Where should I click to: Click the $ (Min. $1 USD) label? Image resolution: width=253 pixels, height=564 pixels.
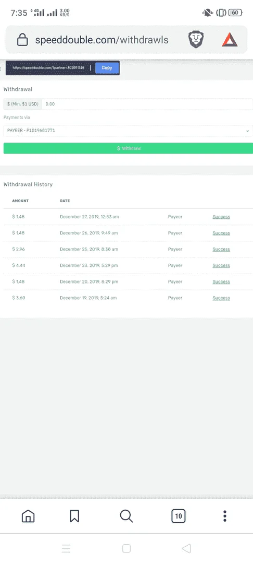coord(22,104)
